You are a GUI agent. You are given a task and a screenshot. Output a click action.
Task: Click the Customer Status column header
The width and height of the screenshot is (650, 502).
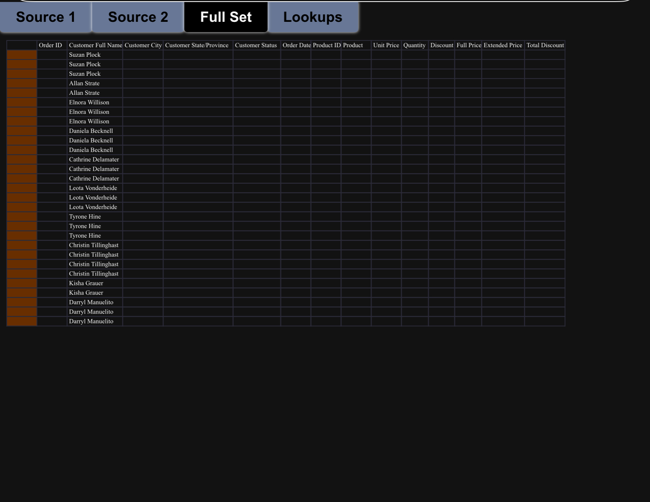coord(257,45)
